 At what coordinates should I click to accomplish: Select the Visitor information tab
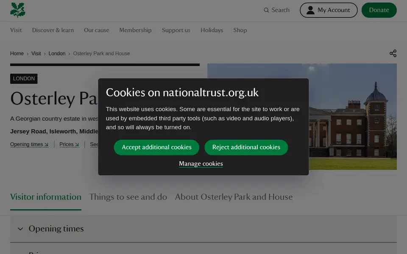[x=46, y=197]
